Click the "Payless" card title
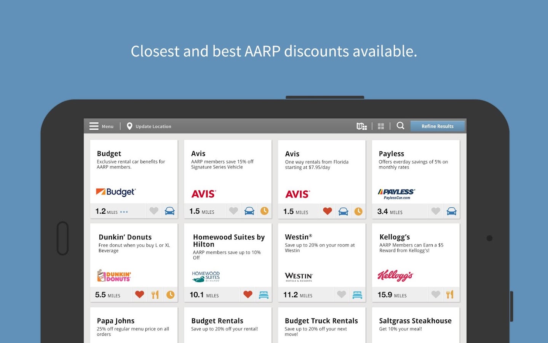 [x=391, y=154]
